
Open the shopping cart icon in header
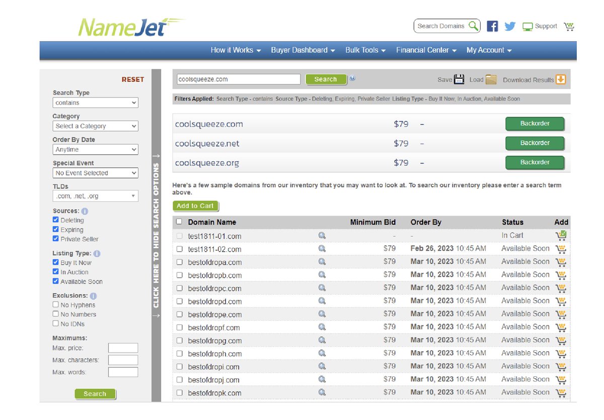(569, 26)
